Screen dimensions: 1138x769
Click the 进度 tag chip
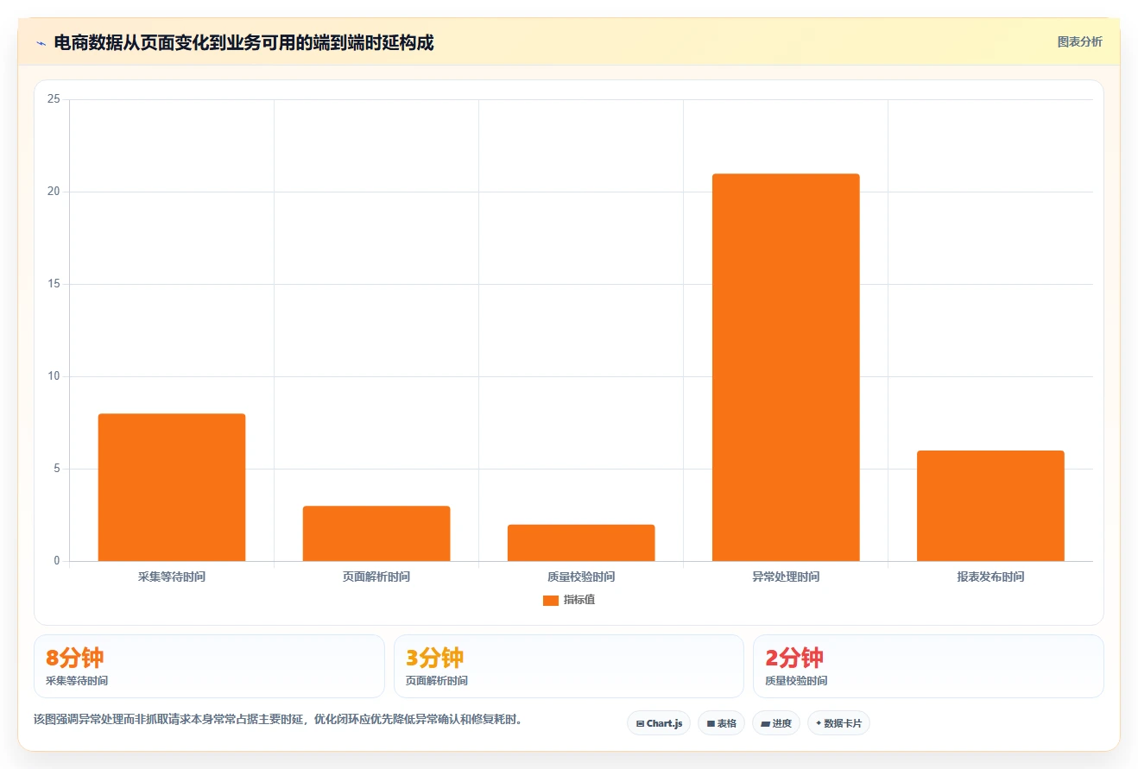776,723
